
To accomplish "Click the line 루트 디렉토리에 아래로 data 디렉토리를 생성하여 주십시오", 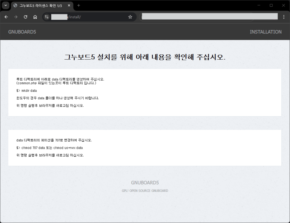I will [x=60, y=79].
